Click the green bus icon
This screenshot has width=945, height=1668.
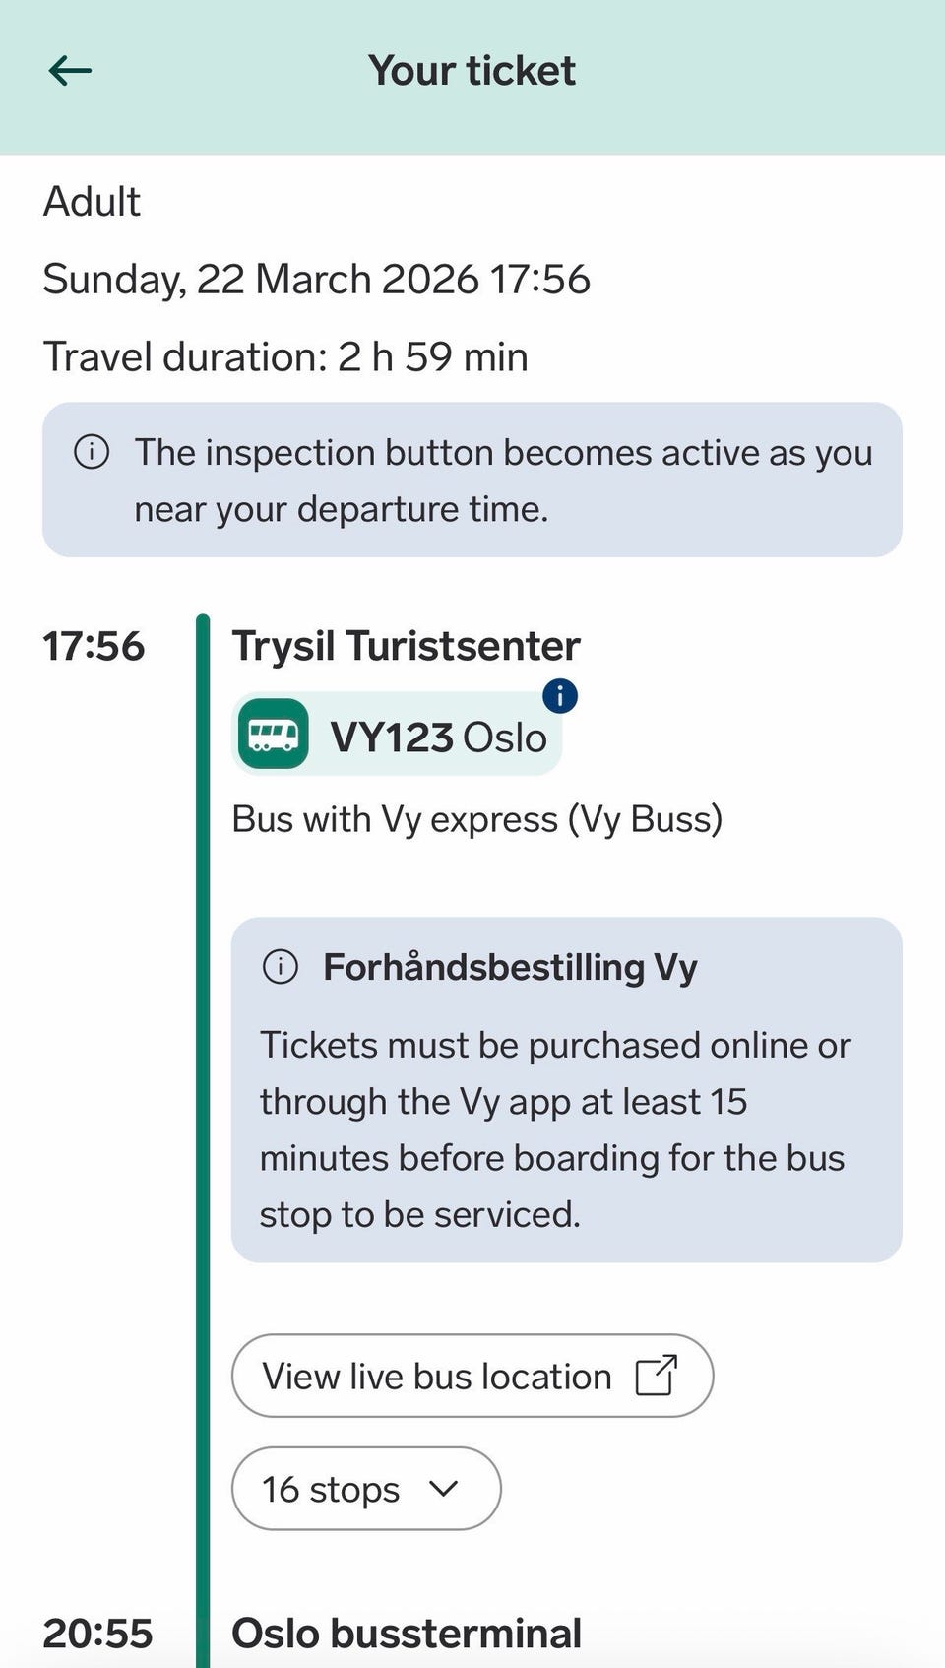click(273, 734)
